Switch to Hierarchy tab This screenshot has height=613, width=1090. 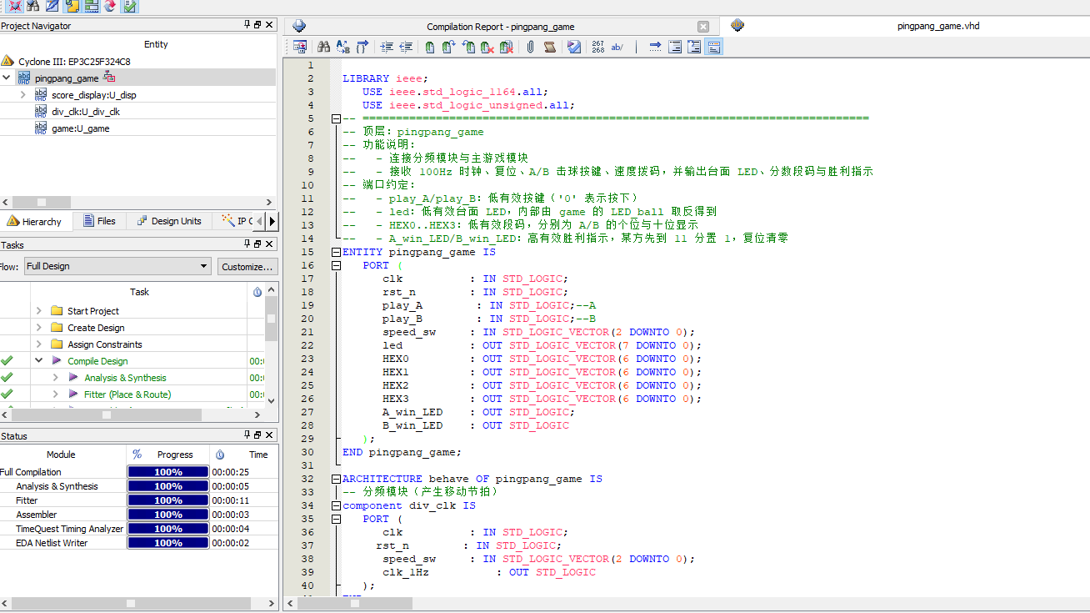(x=35, y=221)
